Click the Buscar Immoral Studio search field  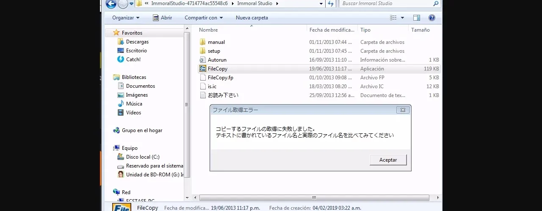[385, 4]
